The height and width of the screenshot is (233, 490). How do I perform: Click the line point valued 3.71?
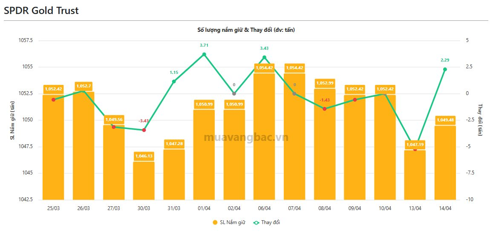click(x=204, y=54)
